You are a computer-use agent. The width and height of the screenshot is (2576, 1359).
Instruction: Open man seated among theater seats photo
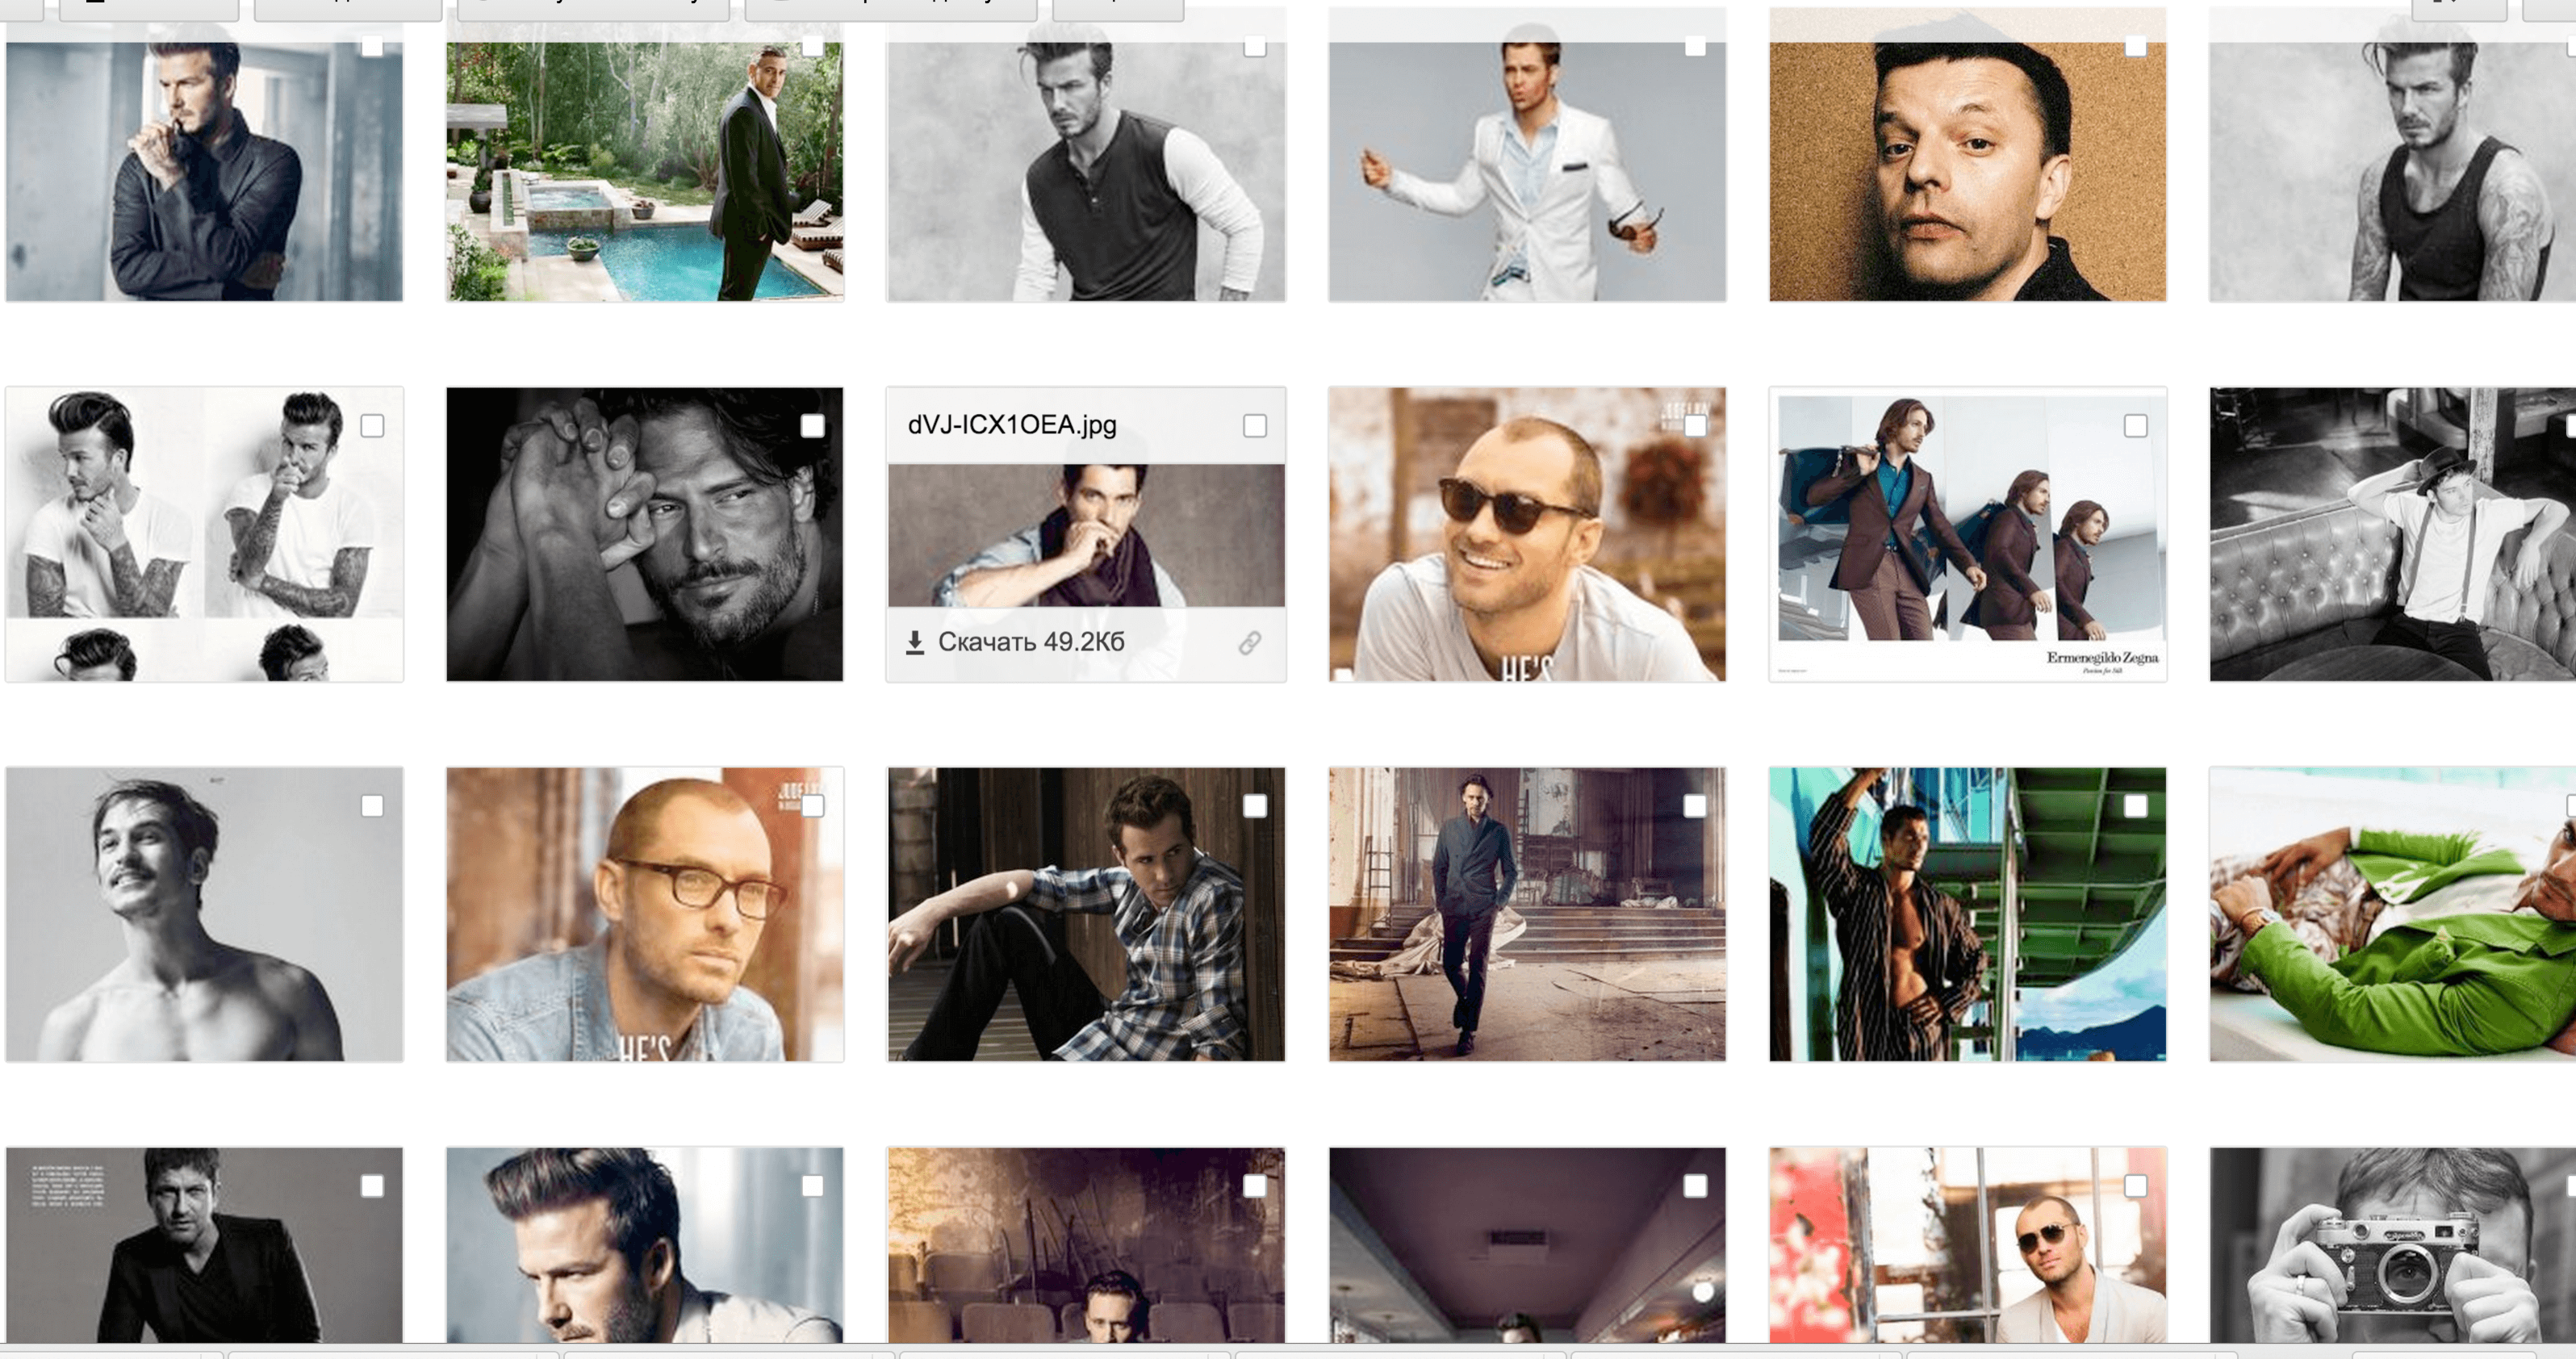(x=1086, y=1245)
